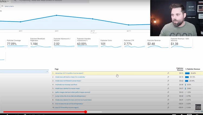203x115 pixels.
Task: Click the search magnifier icon
Action: [x=14, y=1]
